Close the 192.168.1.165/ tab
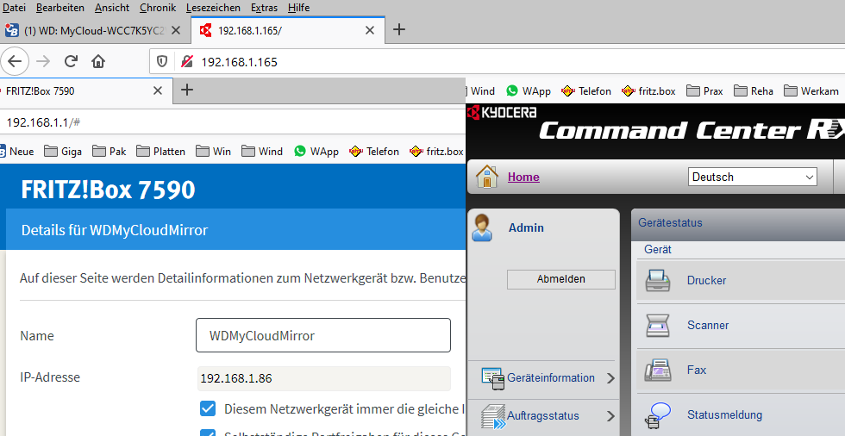845x436 pixels. [x=370, y=31]
